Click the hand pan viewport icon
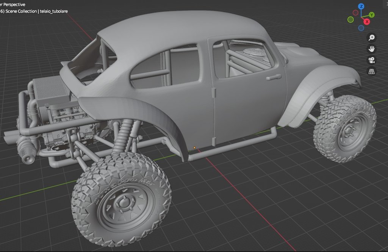This screenshot has height=252, width=388. point(372,49)
